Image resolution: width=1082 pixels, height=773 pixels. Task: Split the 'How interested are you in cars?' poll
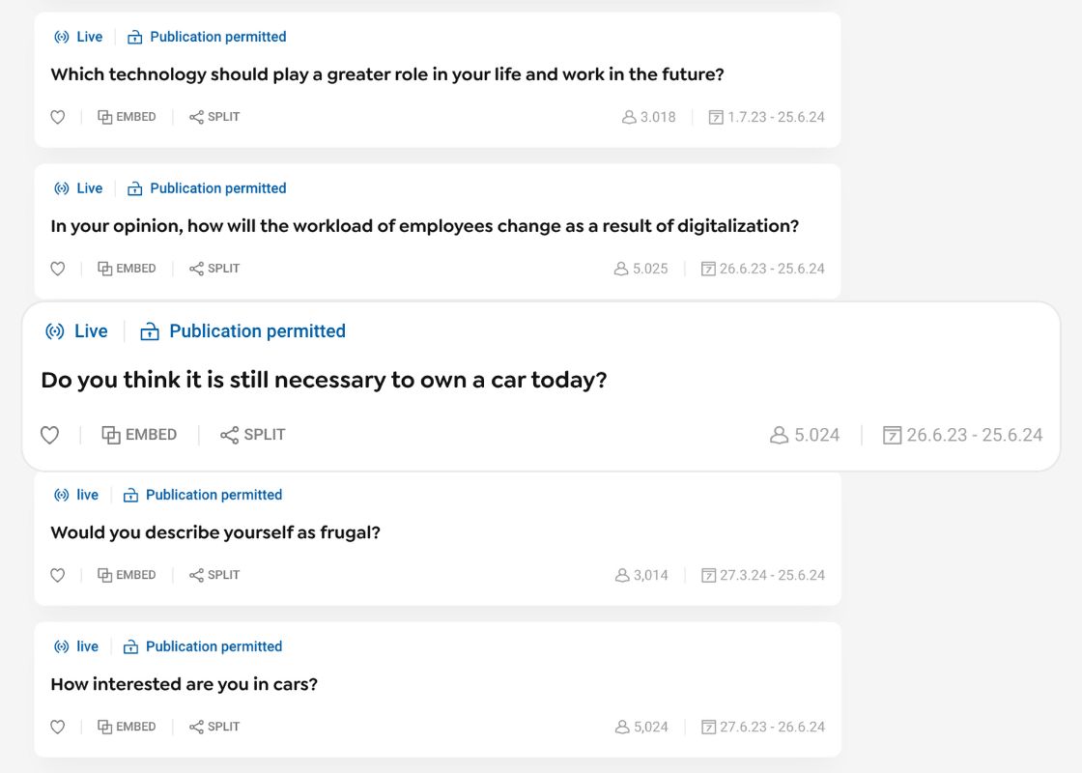214,727
